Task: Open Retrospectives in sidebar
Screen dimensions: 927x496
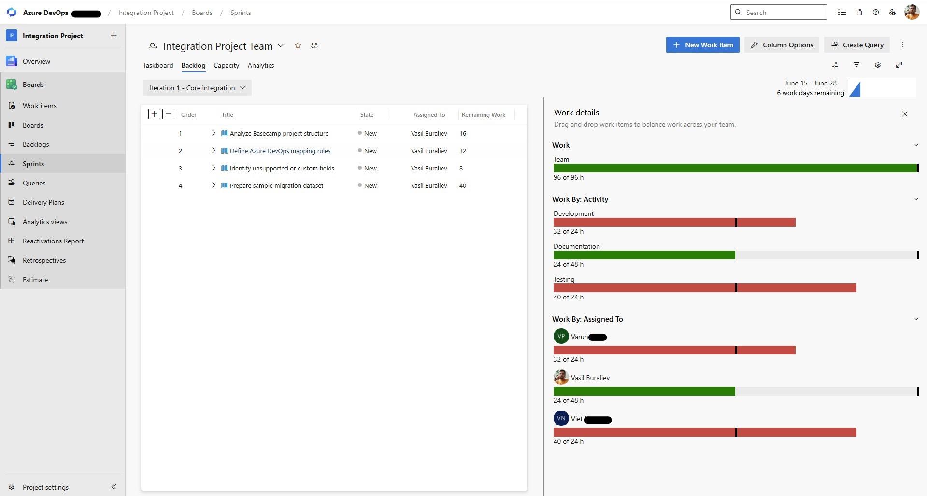Action: coord(44,260)
